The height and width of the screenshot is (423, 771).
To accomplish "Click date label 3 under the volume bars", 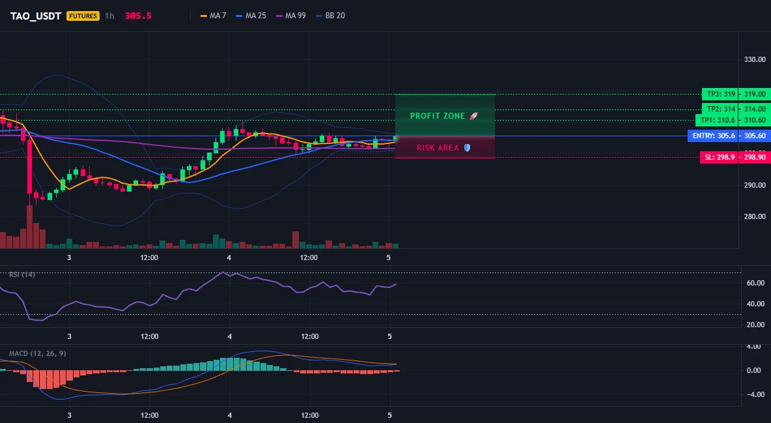I will click(69, 257).
